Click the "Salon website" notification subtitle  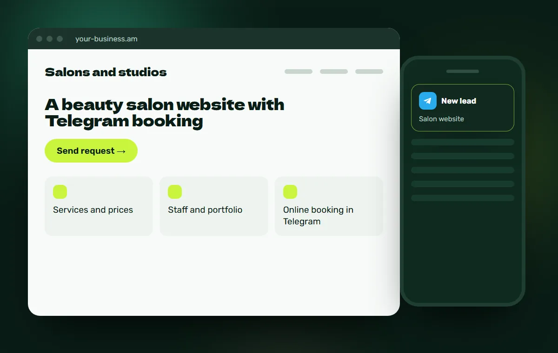point(441,119)
